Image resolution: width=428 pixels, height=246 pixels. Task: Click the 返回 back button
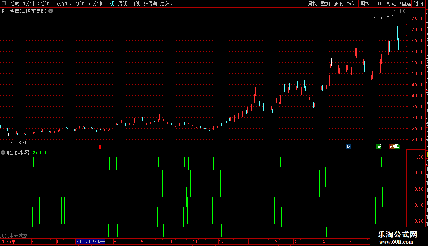click(x=419, y=3)
